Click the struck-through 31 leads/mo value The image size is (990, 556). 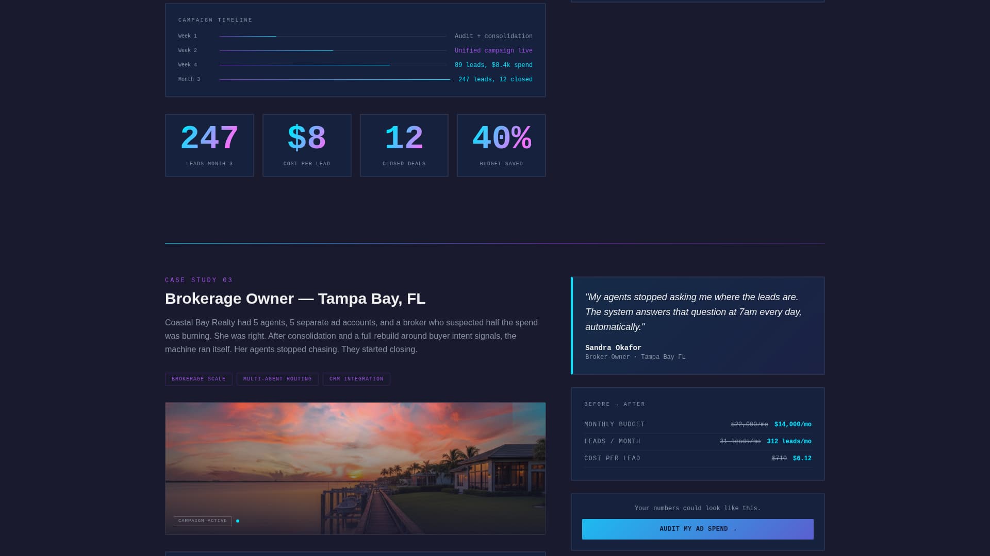coord(740,442)
